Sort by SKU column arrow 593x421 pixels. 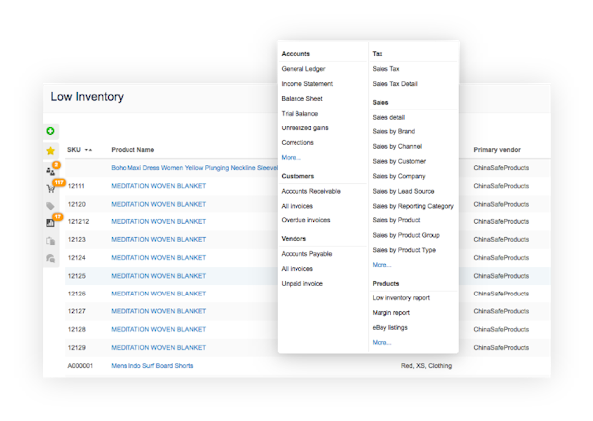pos(88,150)
